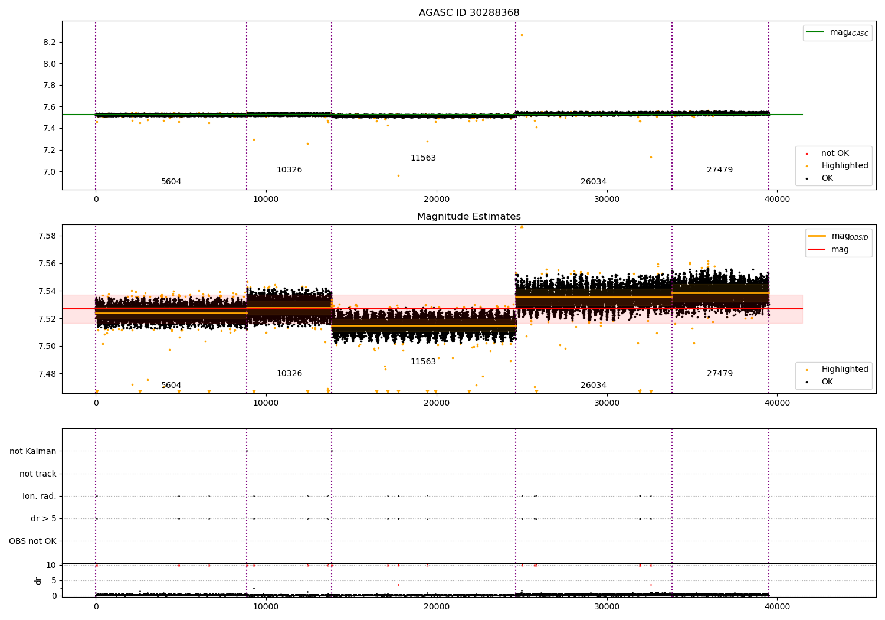Viewport: 885px width, 620px height.
Task: Click the outlier point near 8.26 in top plot
Action: [522, 35]
